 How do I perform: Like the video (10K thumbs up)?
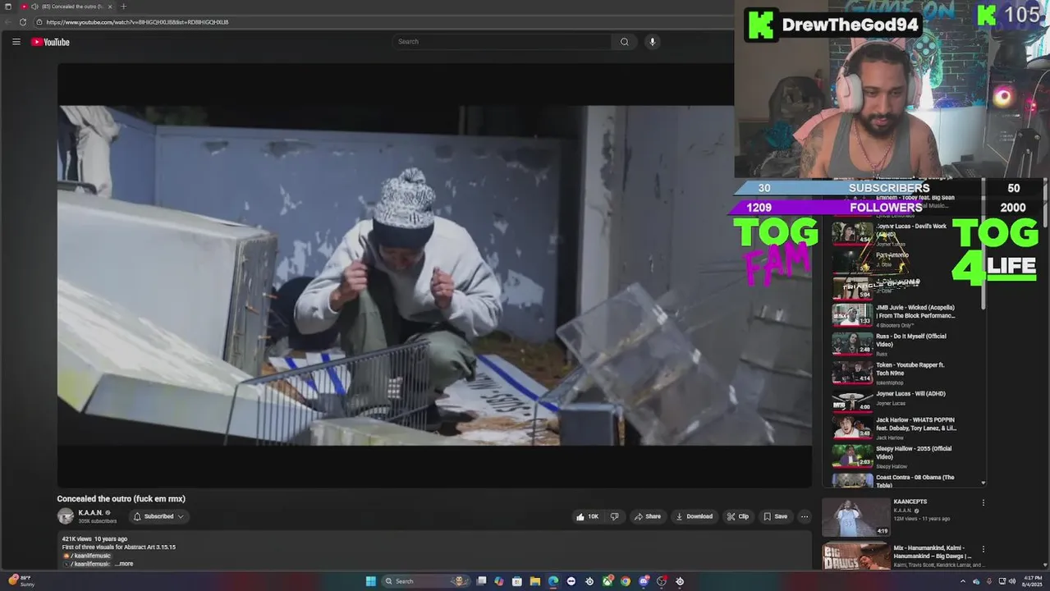pos(588,516)
